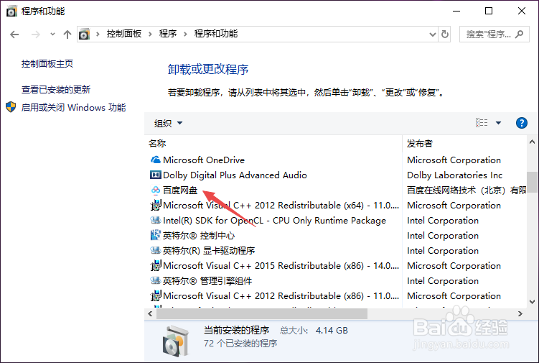Open the 组织 dropdown menu
This screenshot has width=539, height=363.
point(168,123)
